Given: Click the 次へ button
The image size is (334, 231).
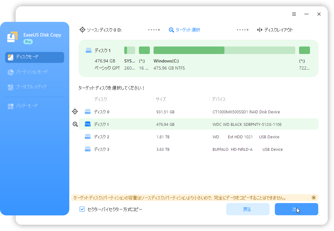Looking at the screenshot, I should [296, 209].
